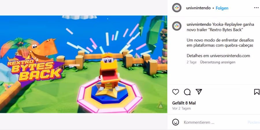The width and height of the screenshot is (260, 130).
Task: Open comments via speech bubble icon
Action: coord(187,92)
